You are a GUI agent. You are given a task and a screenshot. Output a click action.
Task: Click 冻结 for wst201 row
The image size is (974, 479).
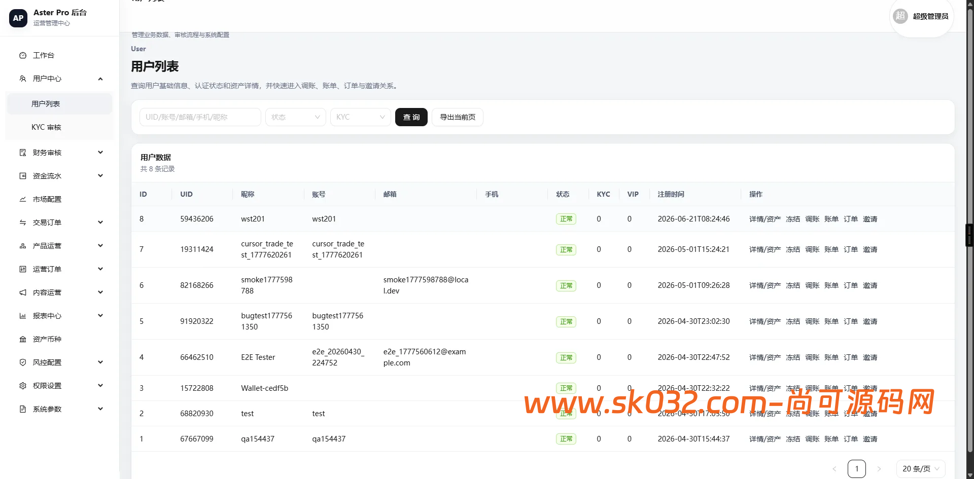click(x=793, y=219)
